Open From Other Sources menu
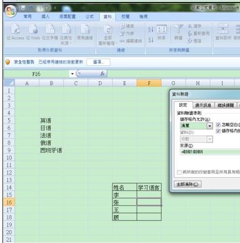 pos(66,34)
